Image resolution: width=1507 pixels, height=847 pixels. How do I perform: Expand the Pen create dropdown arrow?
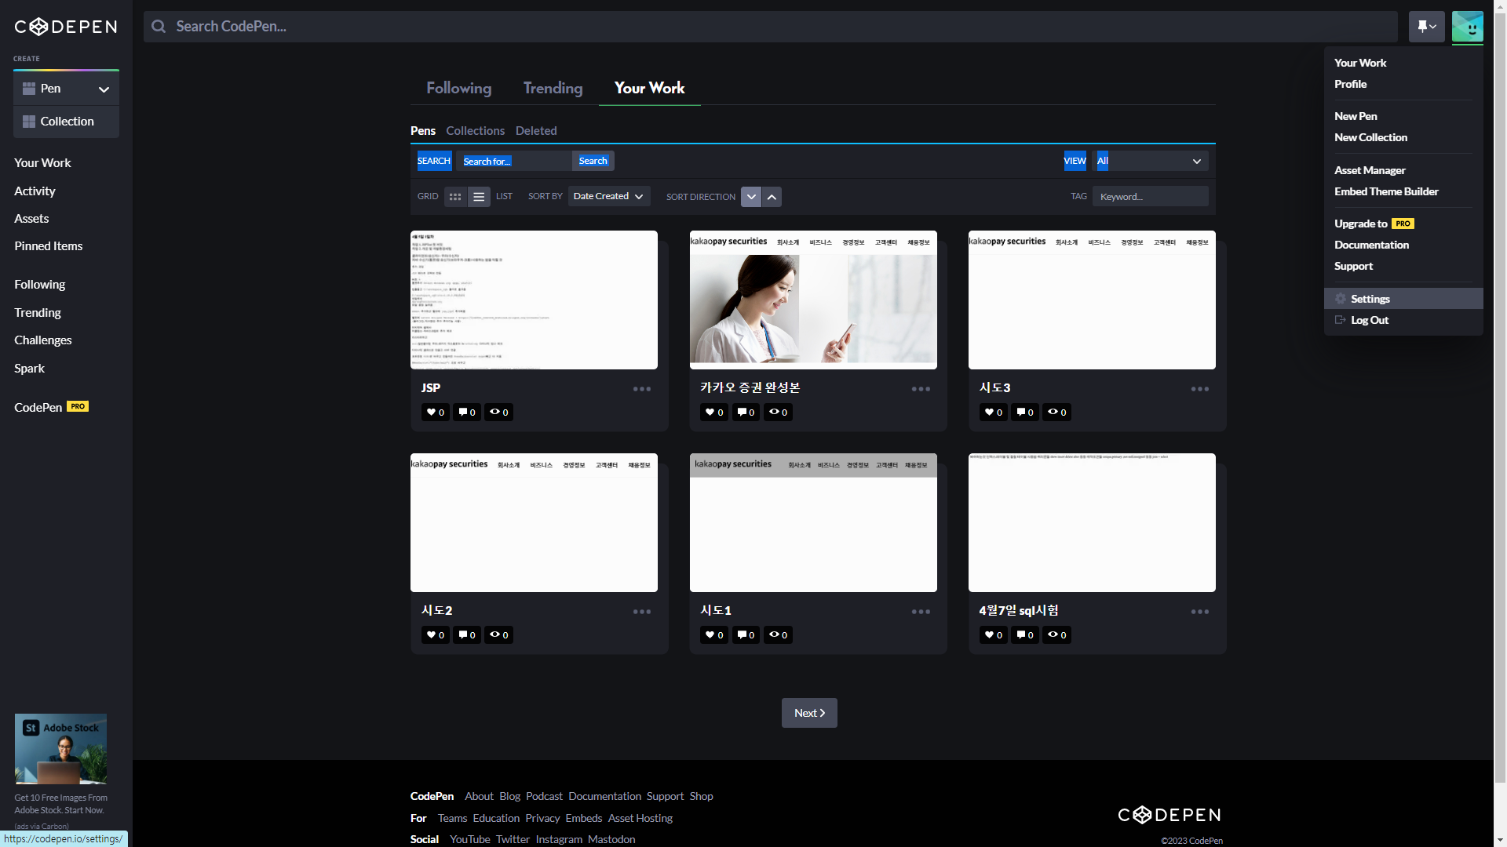point(104,89)
